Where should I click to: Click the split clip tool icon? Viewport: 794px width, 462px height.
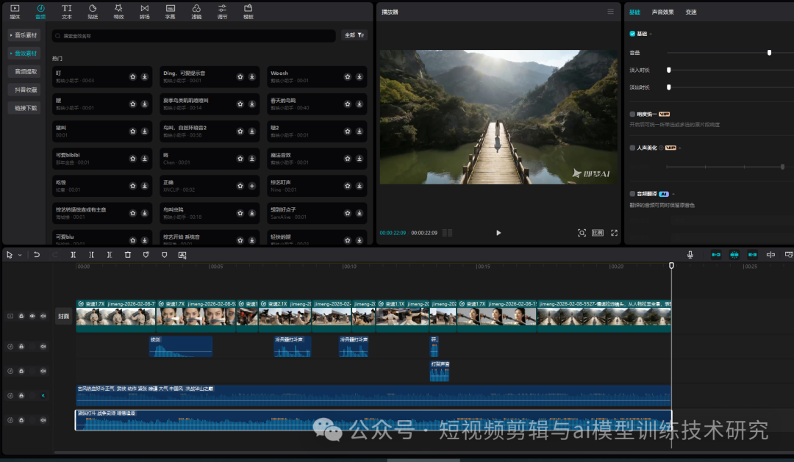coord(73,255)
